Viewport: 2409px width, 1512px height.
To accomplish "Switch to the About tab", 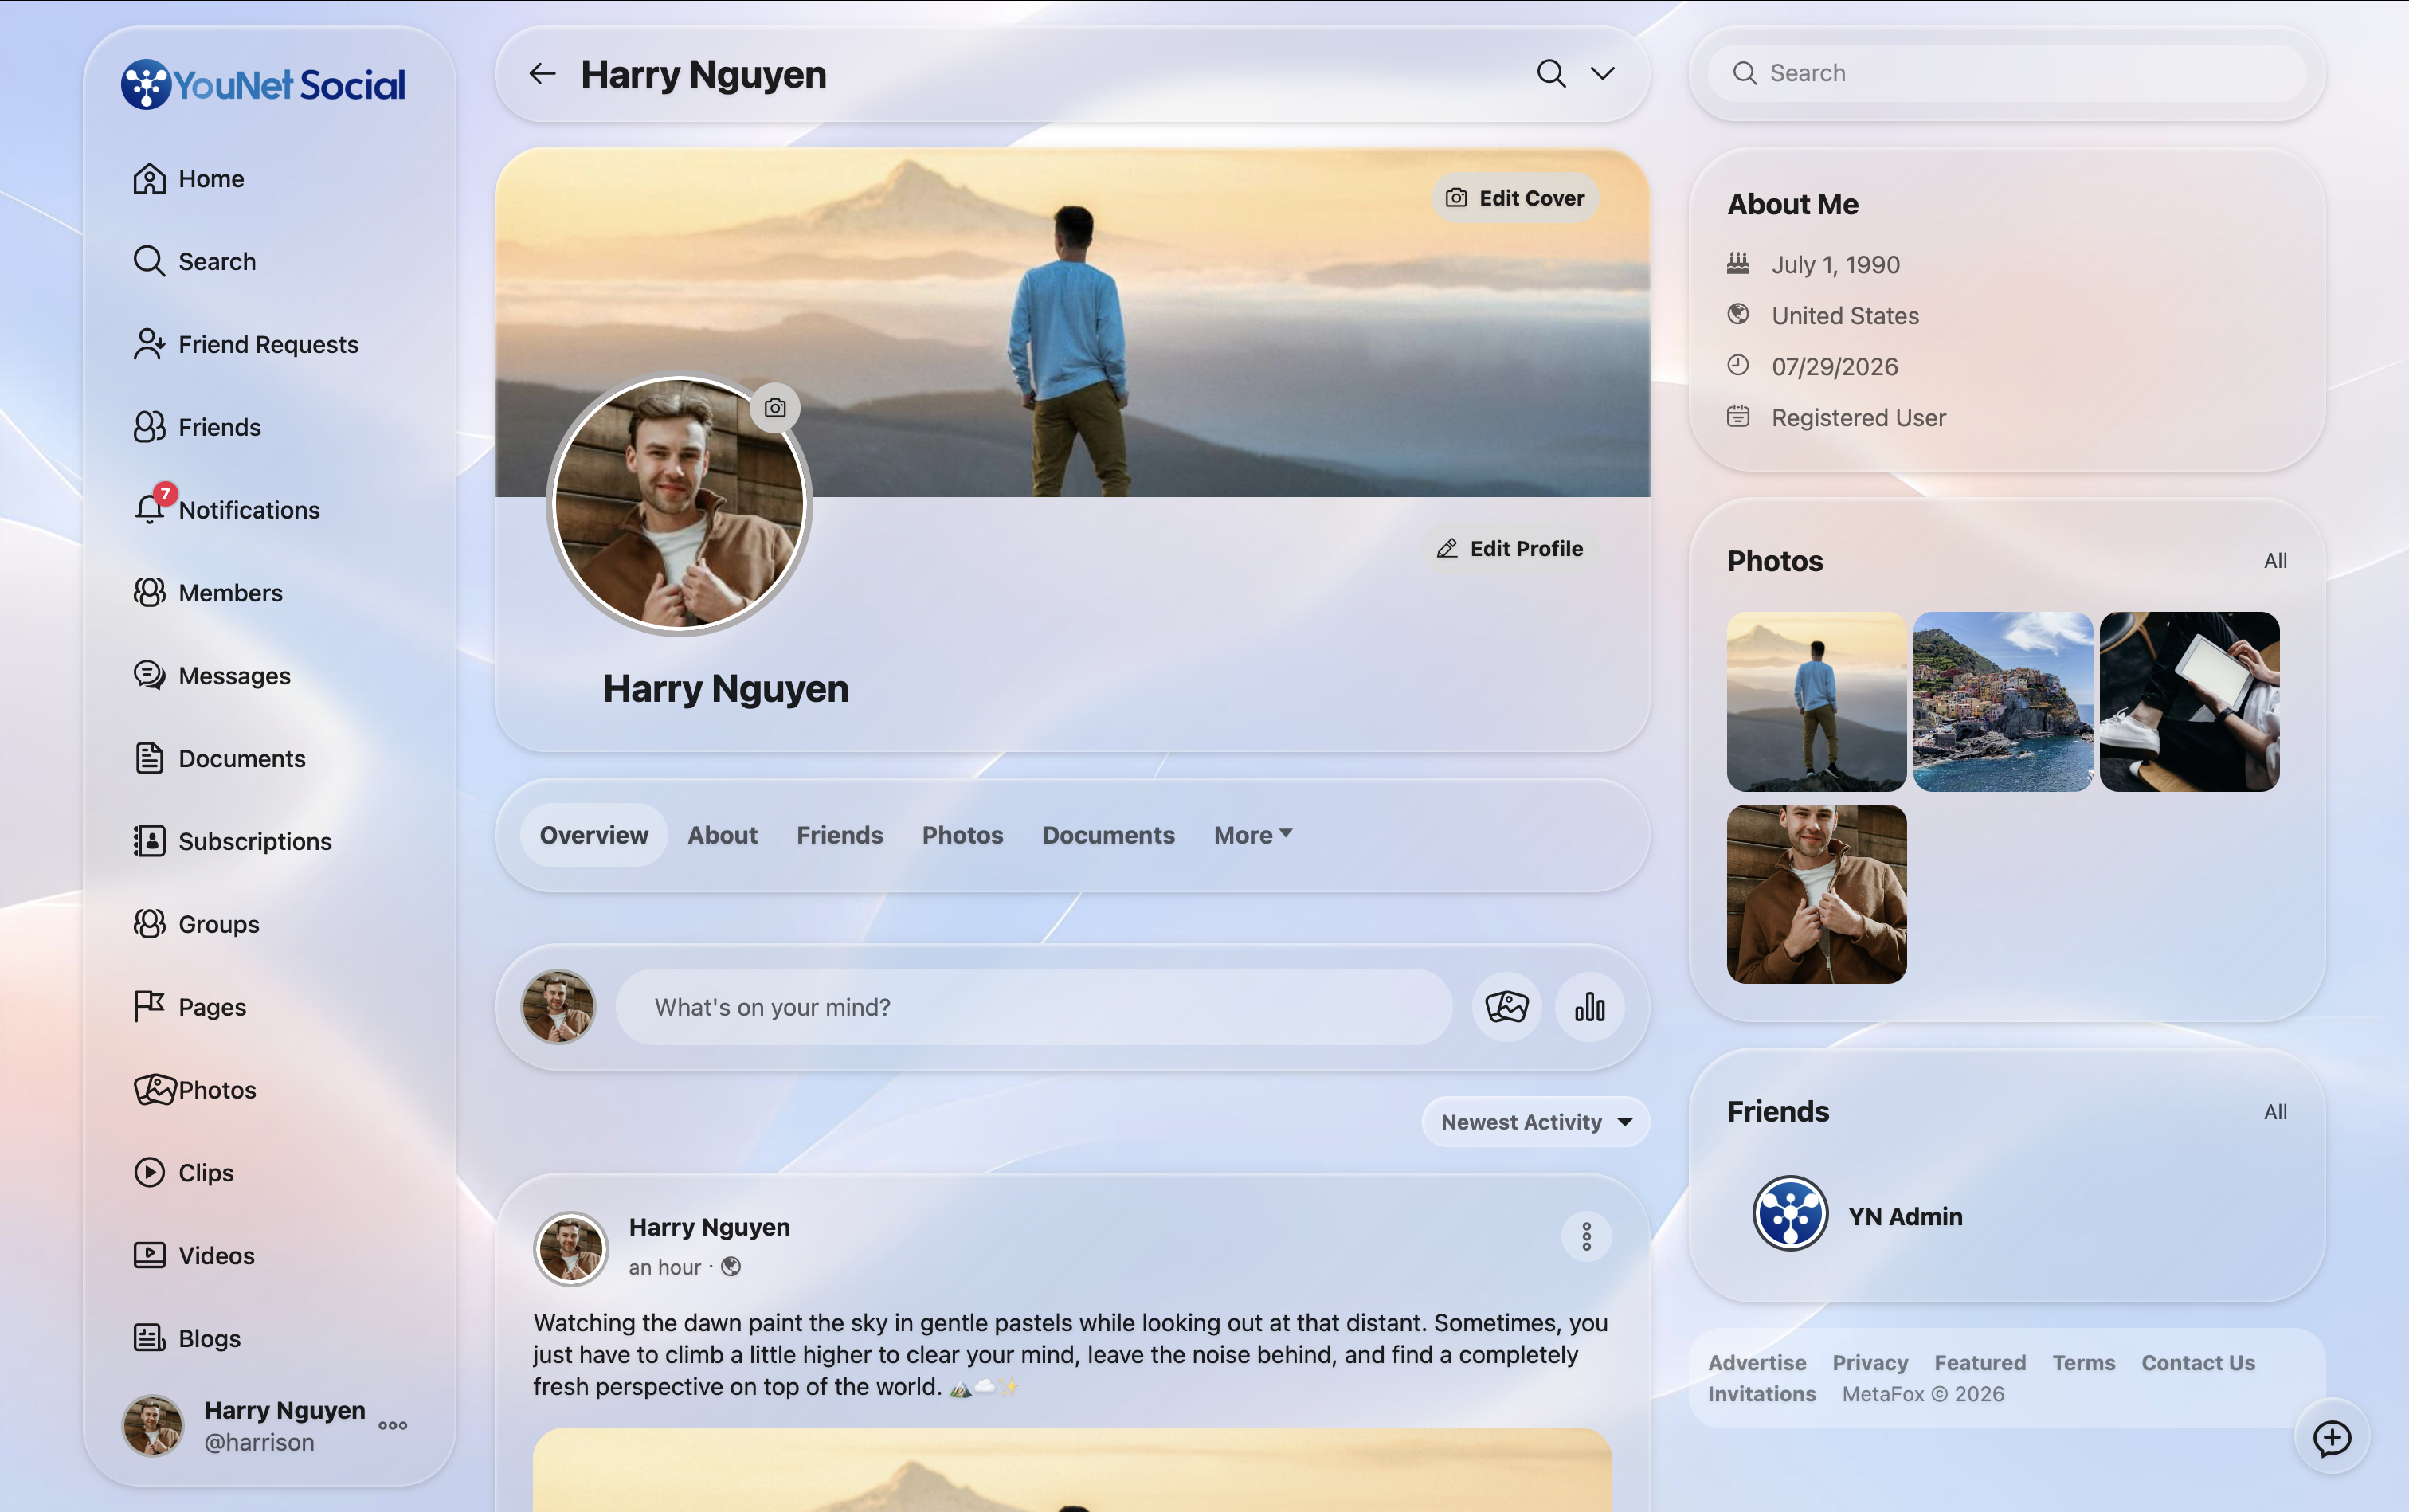I will tap(722, 835).
